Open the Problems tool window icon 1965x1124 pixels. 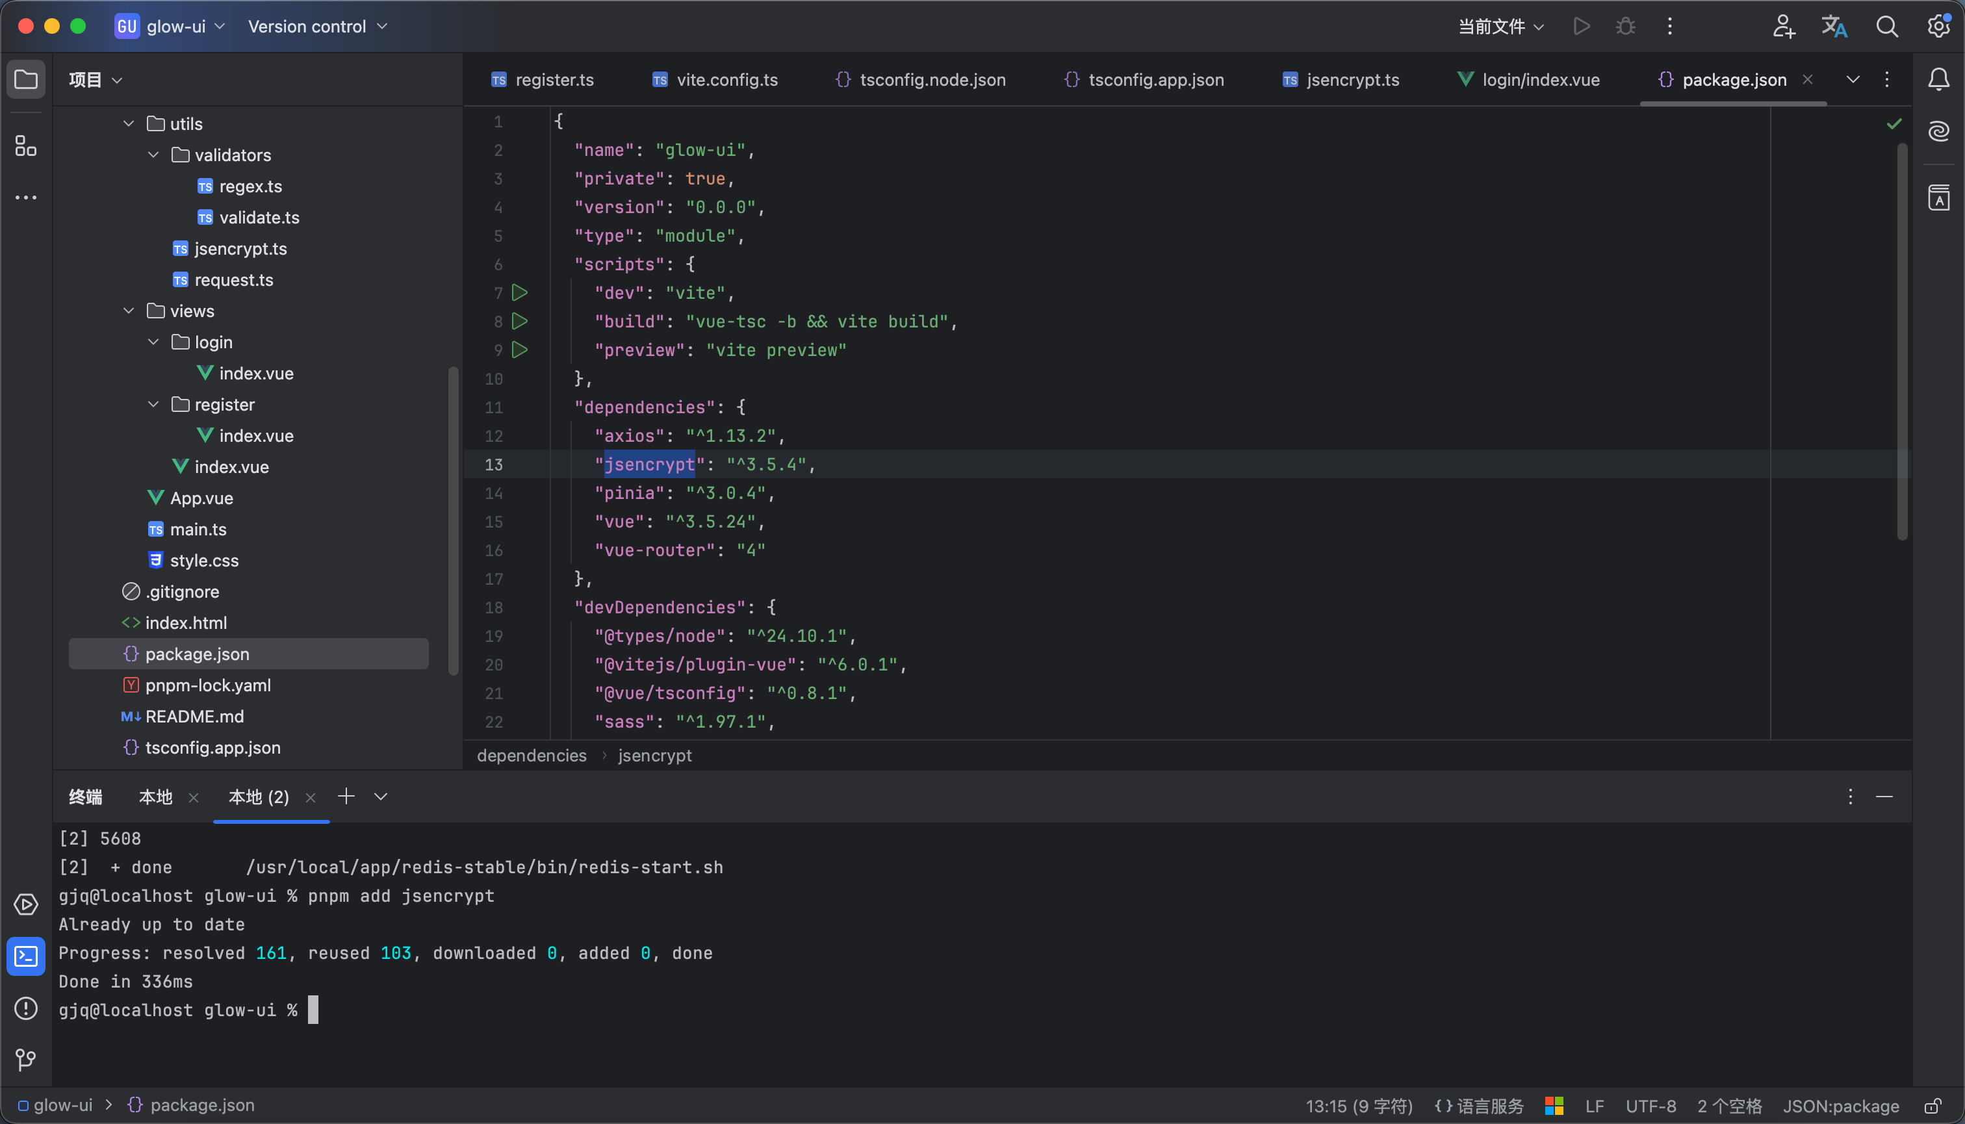tap(25, 1008)
